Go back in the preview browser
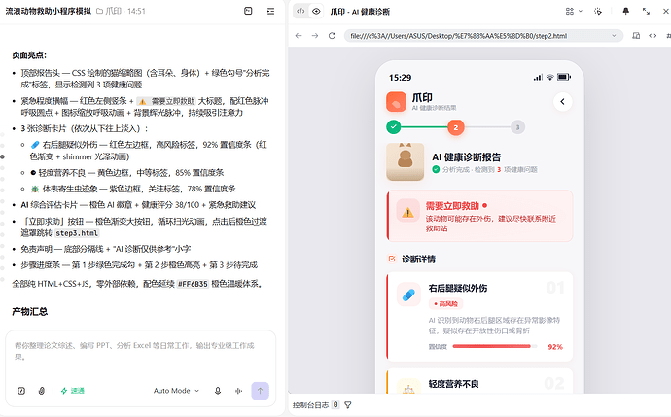This screenshot has width=671, height=417. pyautogui.click(x=299, y=36)
